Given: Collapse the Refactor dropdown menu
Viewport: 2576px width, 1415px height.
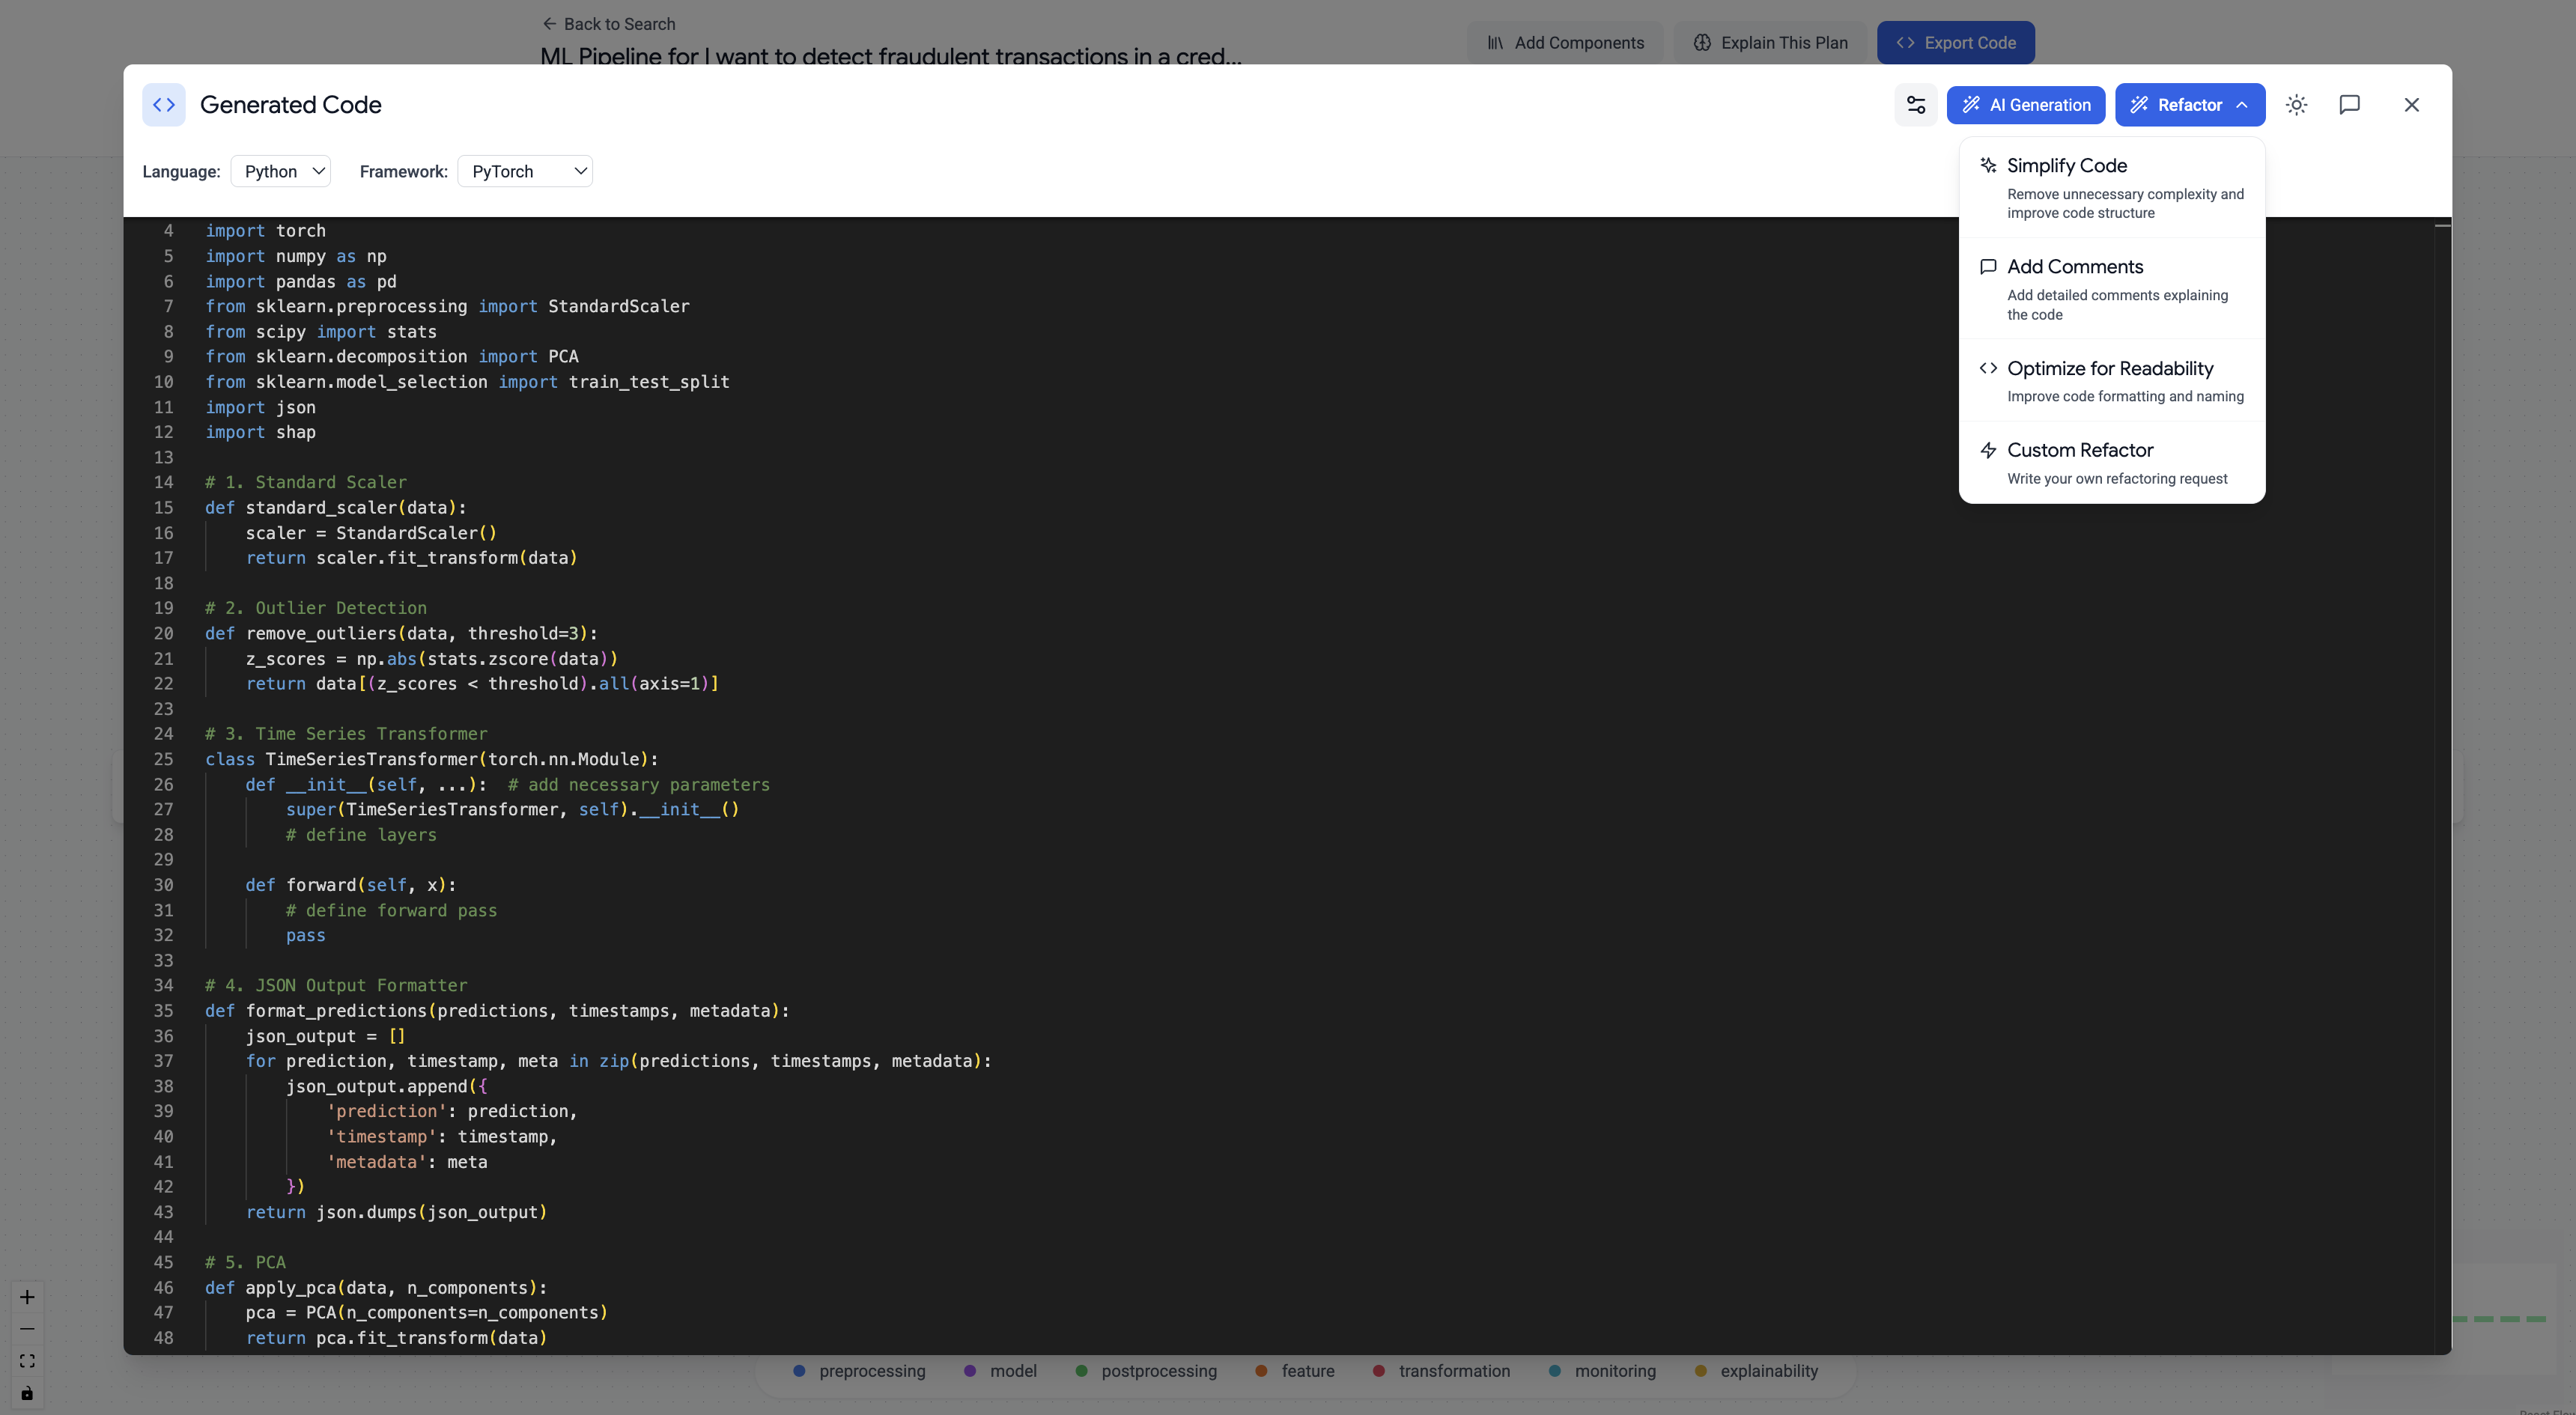Looking at the screenshot, I should (2189, 105).
